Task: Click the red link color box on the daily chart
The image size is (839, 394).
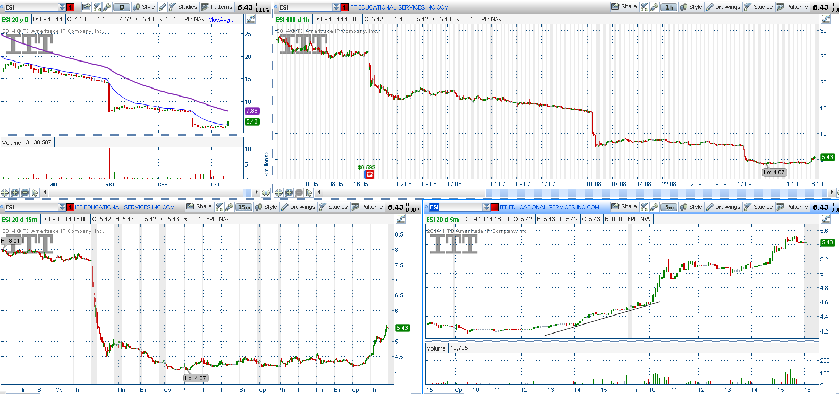Action: (x=70, y=7)
